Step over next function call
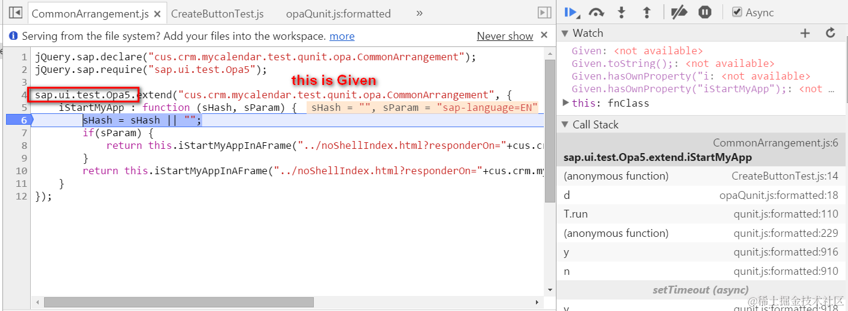 tap(596, 12)
